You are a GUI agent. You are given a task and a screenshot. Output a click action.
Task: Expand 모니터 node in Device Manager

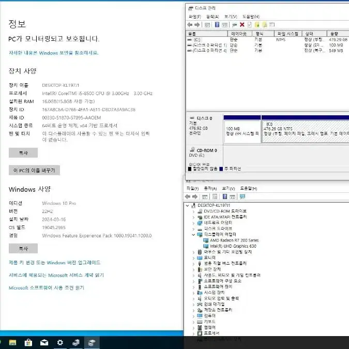tap(193, 258)
